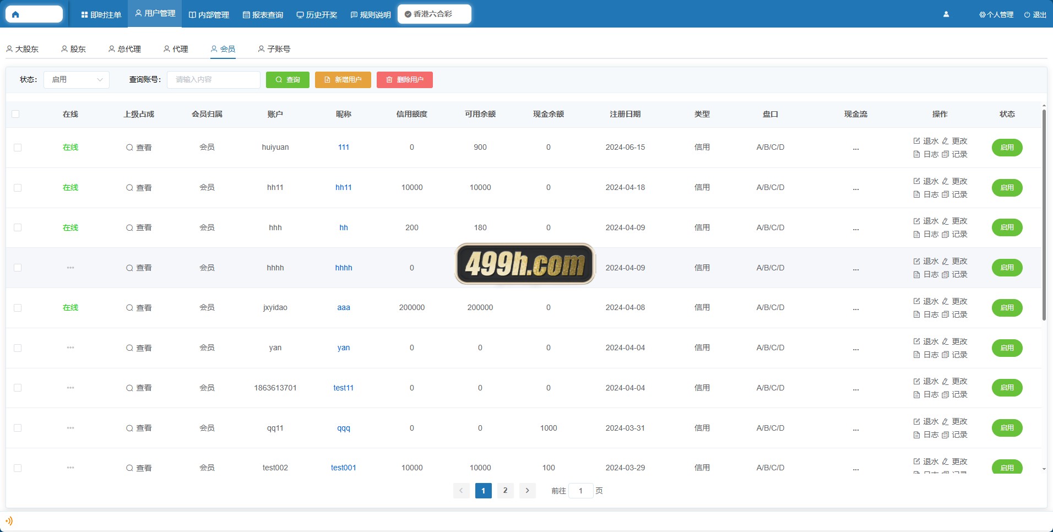
Task: Expand 现金流 ellipsis for yan row
Action: [x=855, y=349]
